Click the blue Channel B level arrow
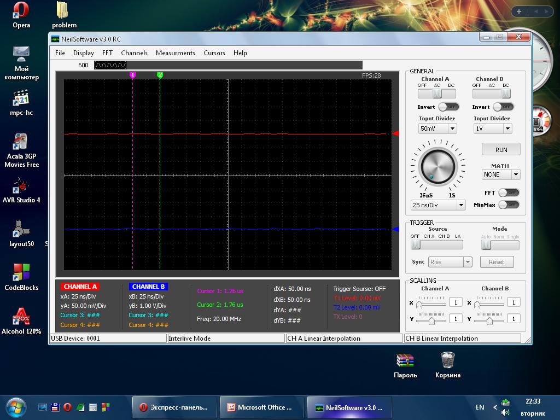 395,229
